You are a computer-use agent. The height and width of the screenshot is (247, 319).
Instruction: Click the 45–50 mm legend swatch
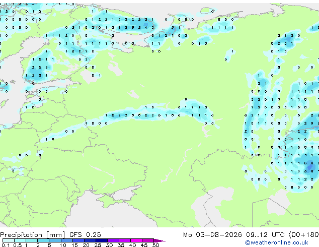pyautogui.click(x=148, y=240)
